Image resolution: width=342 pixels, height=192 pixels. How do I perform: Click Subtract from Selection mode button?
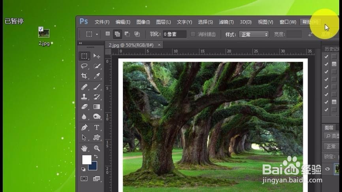tap(127, 34)
